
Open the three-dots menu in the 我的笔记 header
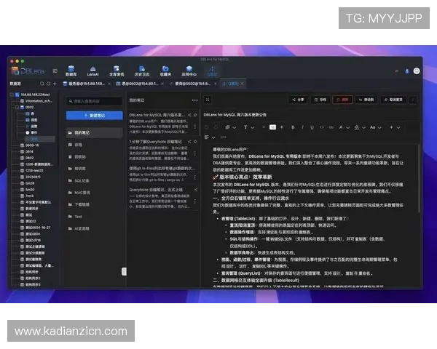pos(194,100)
